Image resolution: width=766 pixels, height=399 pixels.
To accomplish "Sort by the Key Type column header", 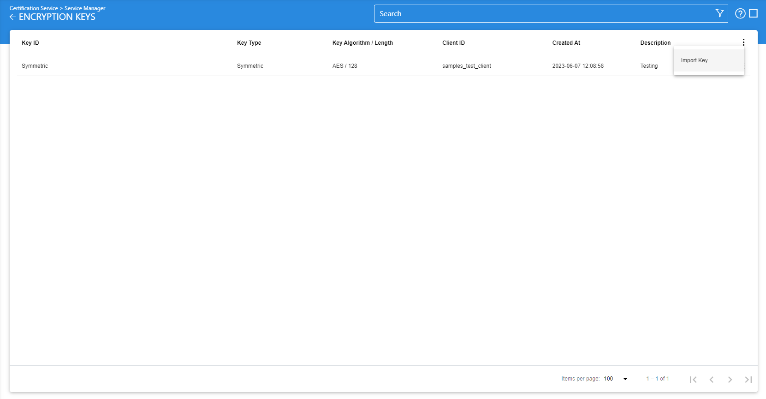I will tap(249, 43).
